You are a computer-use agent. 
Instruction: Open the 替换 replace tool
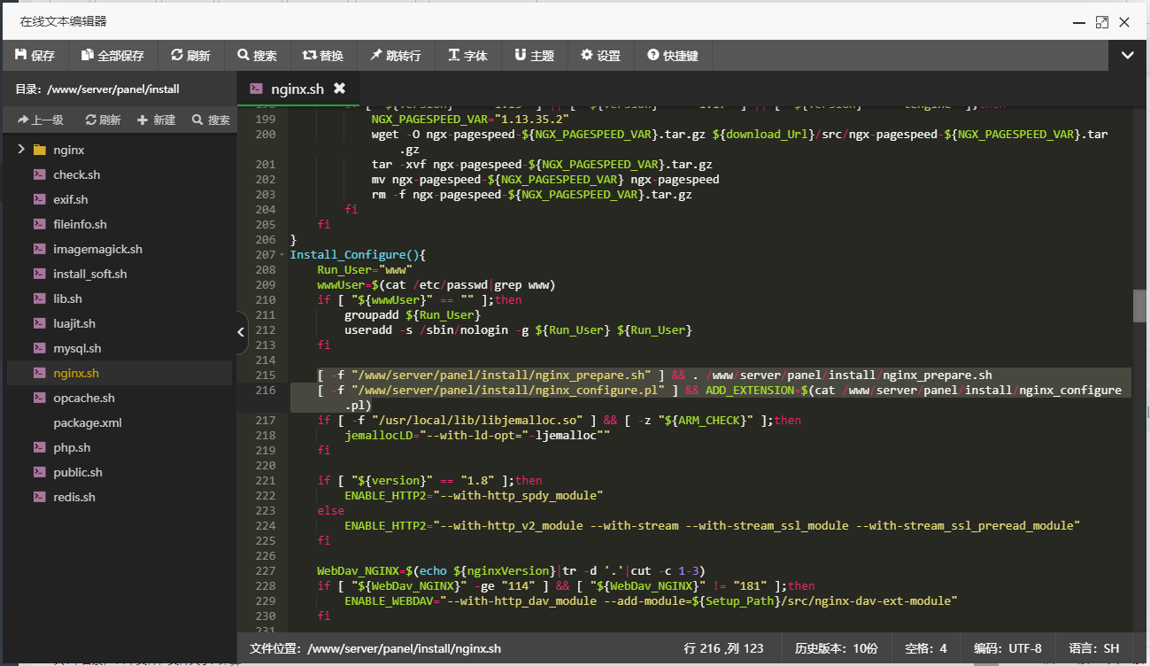pos(323,55)
